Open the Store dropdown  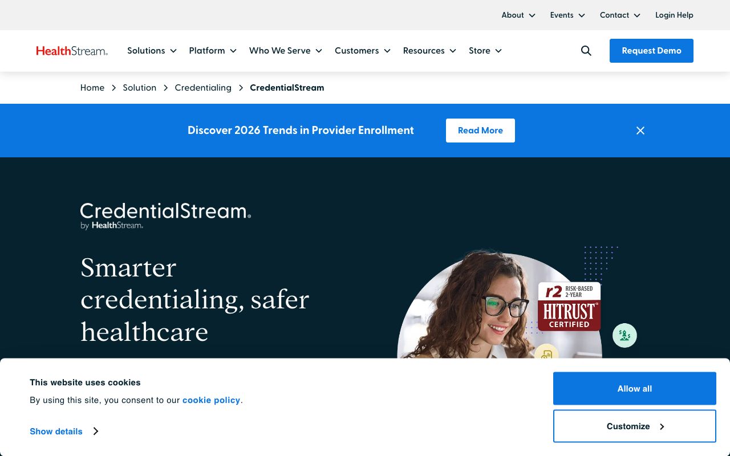[485, 51]
